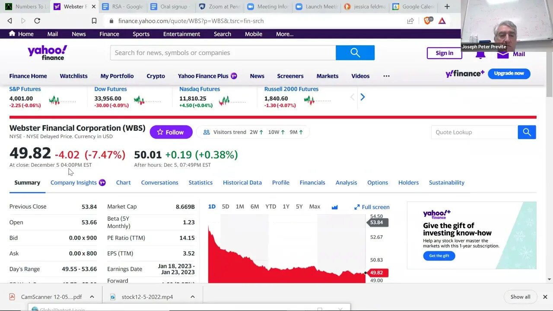The height and width of the screenshot is (311, 553).
Task: Click Show all downloads button
Action: pos(520,297)
